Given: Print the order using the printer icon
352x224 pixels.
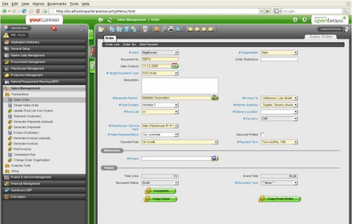Looking at the screenshot, I should [171, 29].
